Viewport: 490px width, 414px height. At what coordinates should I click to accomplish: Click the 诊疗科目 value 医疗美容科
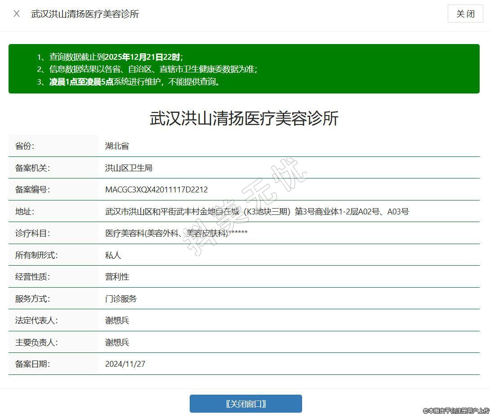[x=176, y=233]
